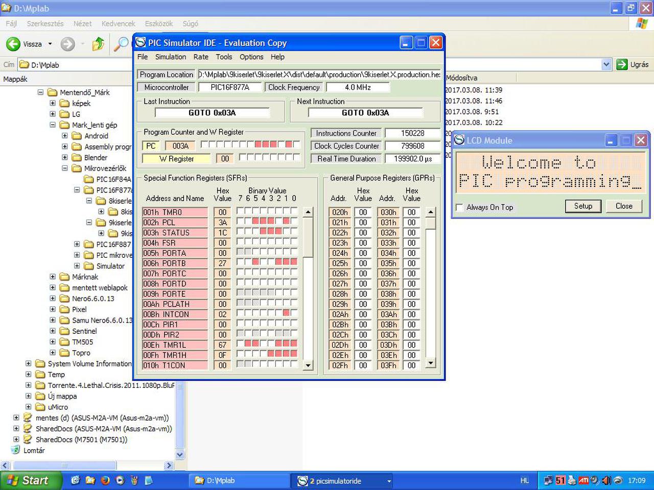Screen dimensions: 654x490
Task: Open the network connection tray icon
Action: [x=549, y=480]
